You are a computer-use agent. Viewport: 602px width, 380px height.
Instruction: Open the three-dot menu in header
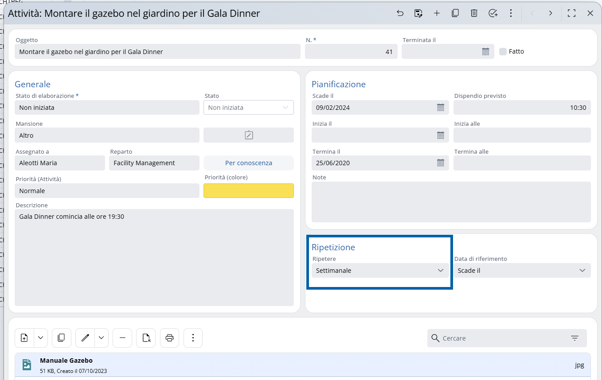coord(511,13)
